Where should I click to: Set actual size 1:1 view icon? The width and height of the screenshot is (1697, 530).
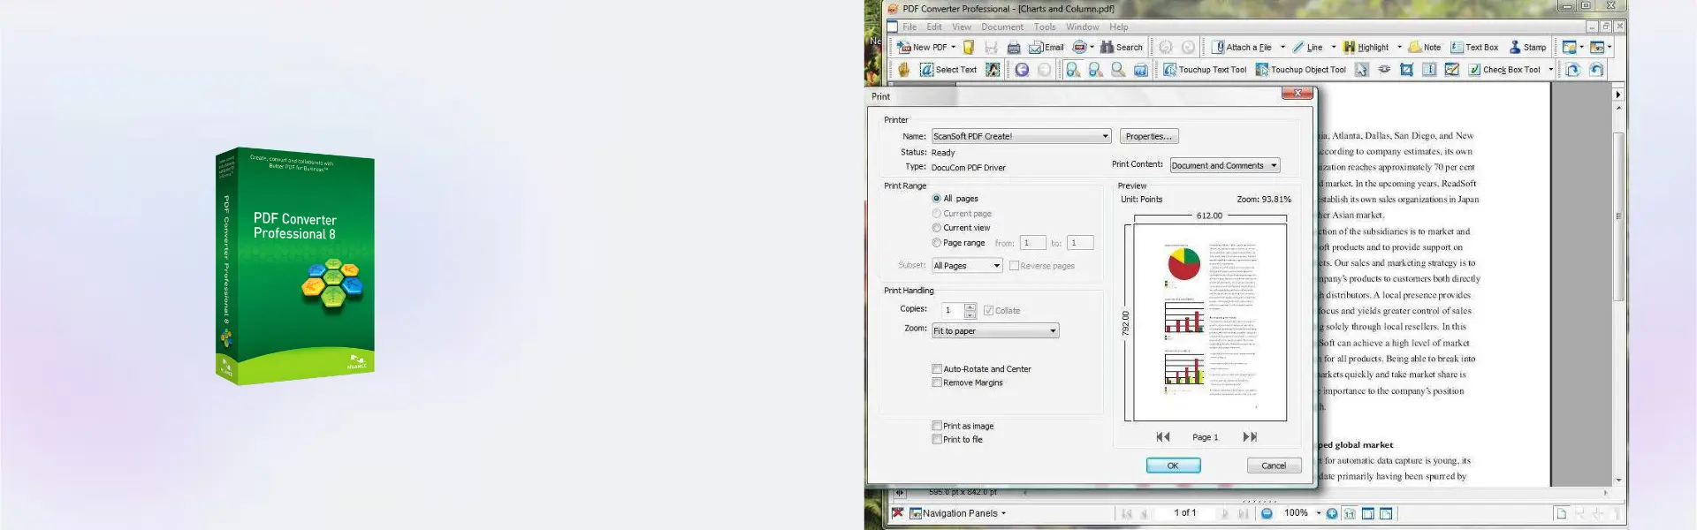pyautogui.click(x=1350, y=513)
